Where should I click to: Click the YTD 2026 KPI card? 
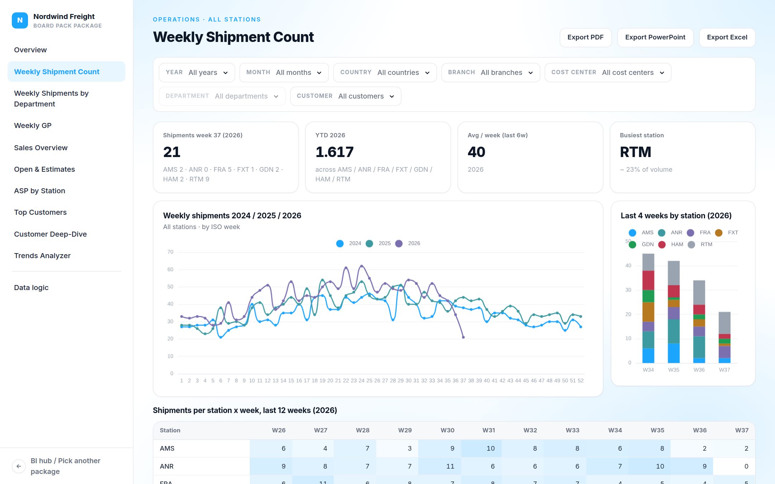[x=378, y=157]
